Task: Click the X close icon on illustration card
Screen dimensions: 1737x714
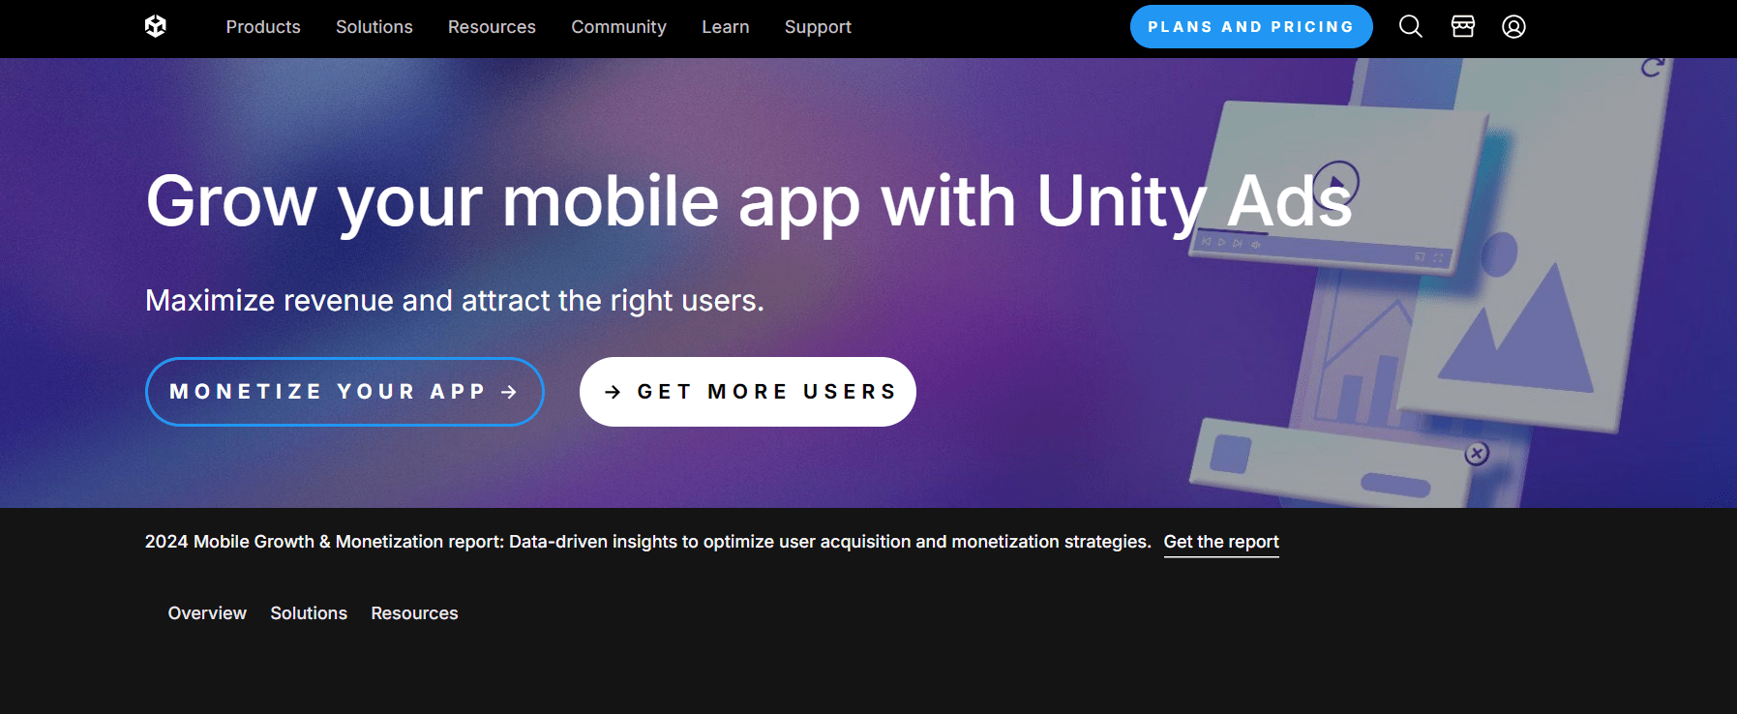Action: click(x=1477, y=453)
